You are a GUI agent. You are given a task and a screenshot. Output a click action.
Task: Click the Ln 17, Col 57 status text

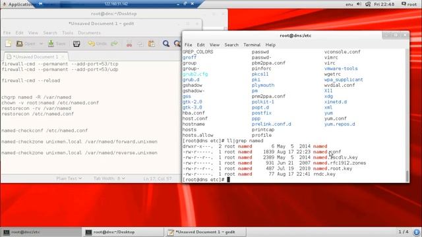[x=158, y=178]
